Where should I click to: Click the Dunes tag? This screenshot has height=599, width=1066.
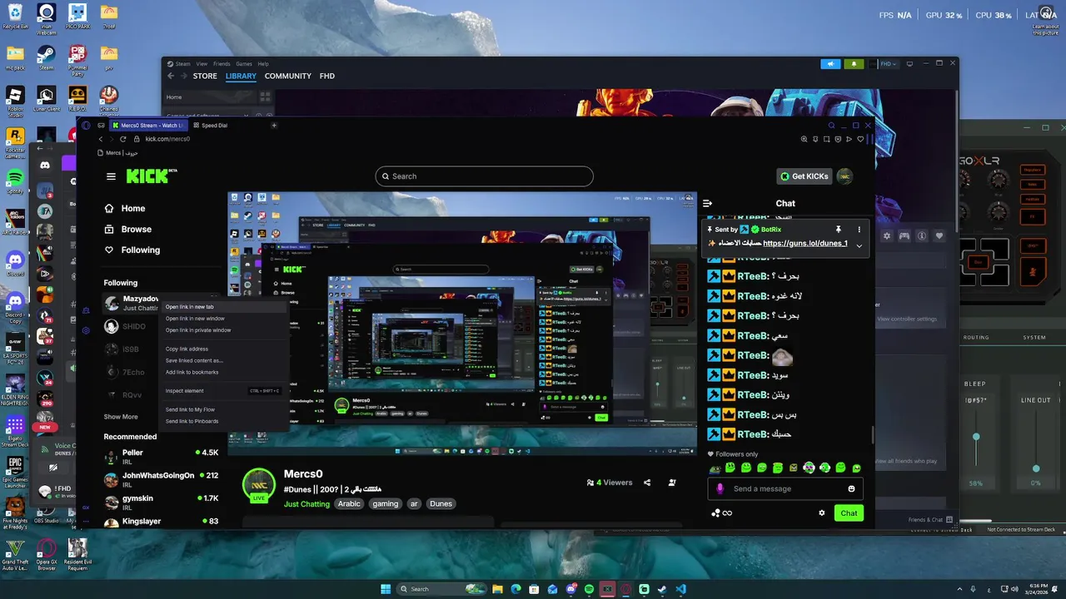441,504
